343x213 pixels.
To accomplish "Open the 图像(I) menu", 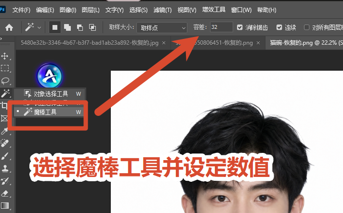I will [68, 10].
